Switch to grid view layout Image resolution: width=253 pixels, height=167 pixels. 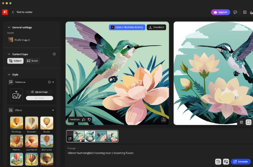coord(241,122)
